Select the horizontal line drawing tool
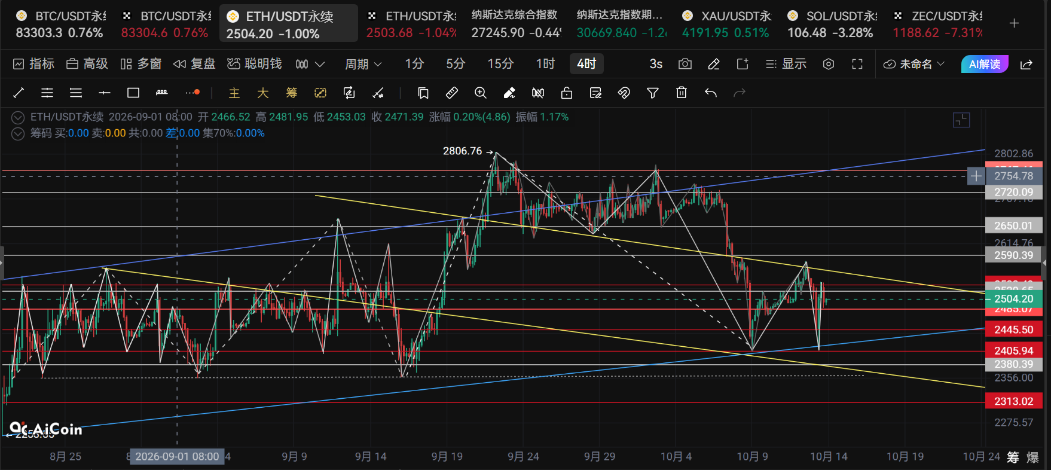The image size is (1051, 470). tap(105, 93)
